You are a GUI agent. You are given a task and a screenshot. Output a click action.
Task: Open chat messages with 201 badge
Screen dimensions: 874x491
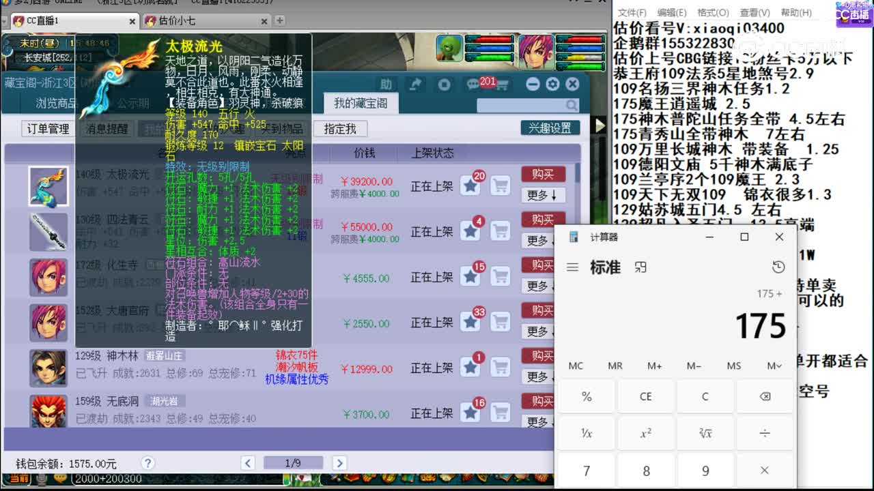point(474,85)
